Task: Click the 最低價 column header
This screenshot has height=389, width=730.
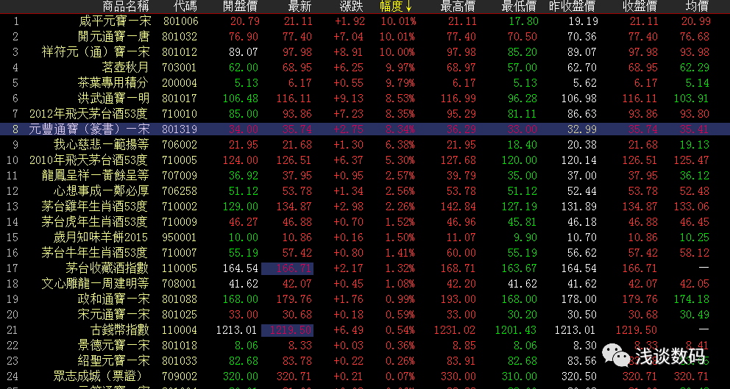Action: [x=519, y=6]
